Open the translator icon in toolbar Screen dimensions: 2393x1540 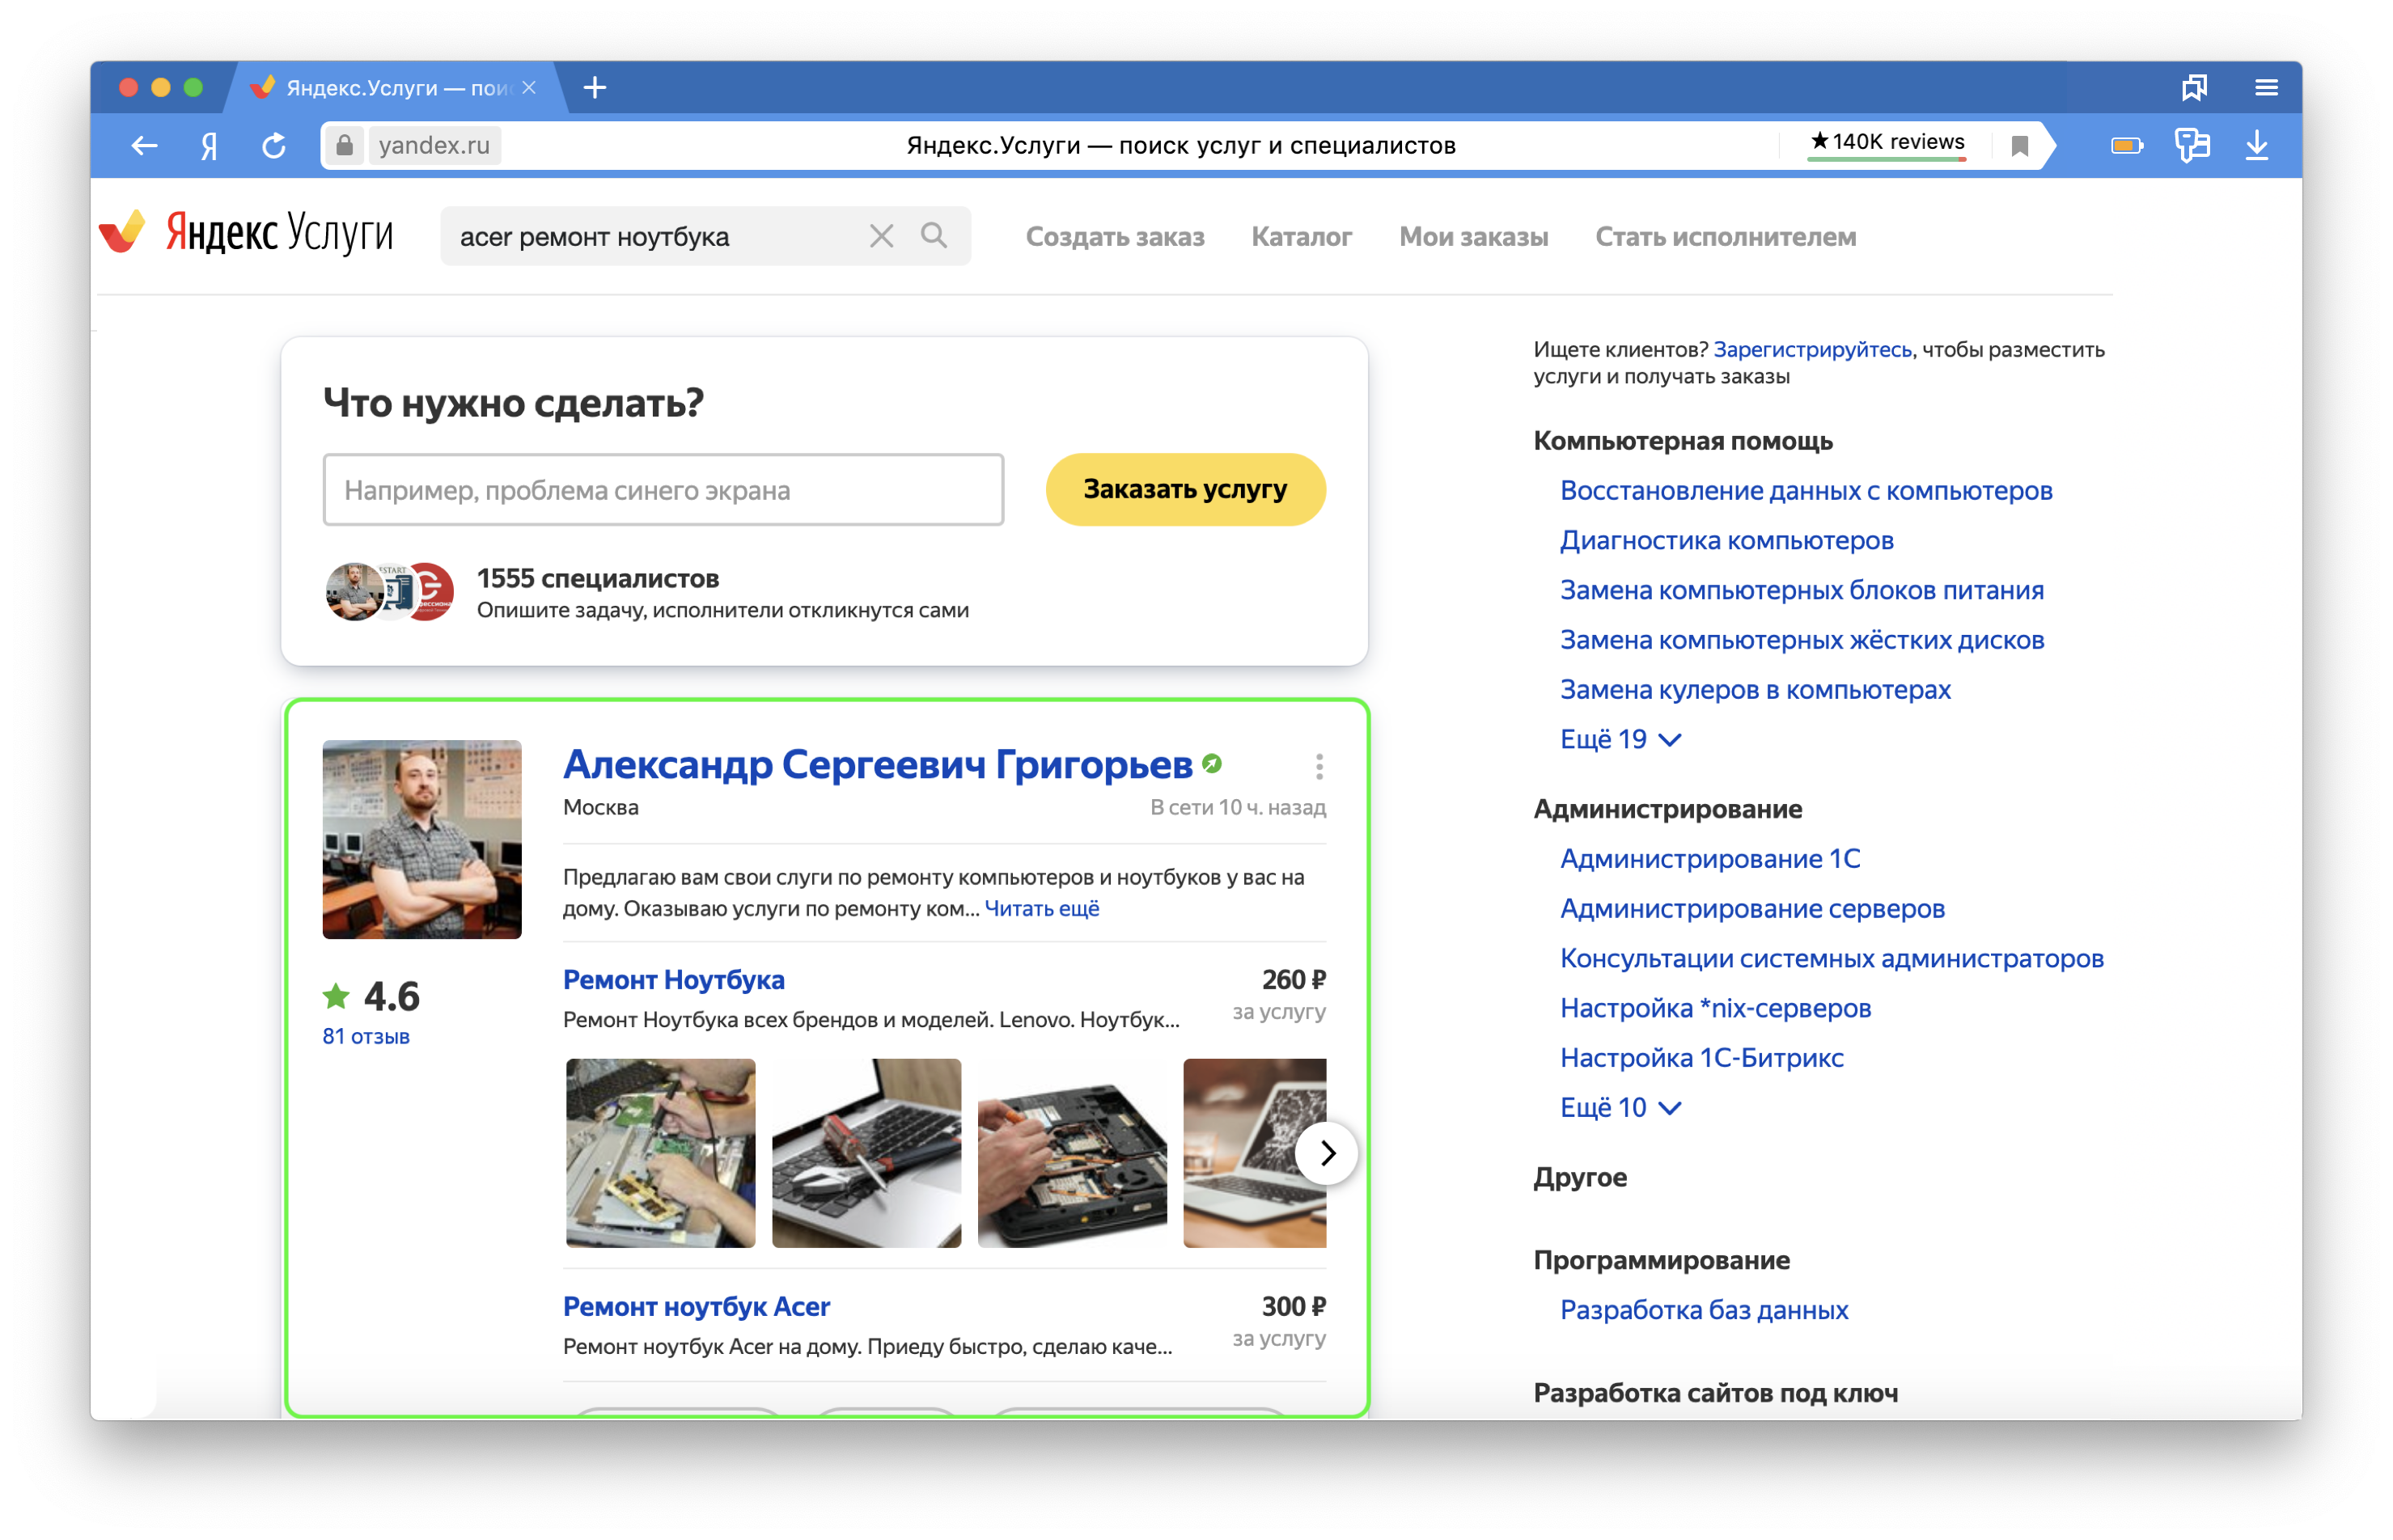[2192, 146]
